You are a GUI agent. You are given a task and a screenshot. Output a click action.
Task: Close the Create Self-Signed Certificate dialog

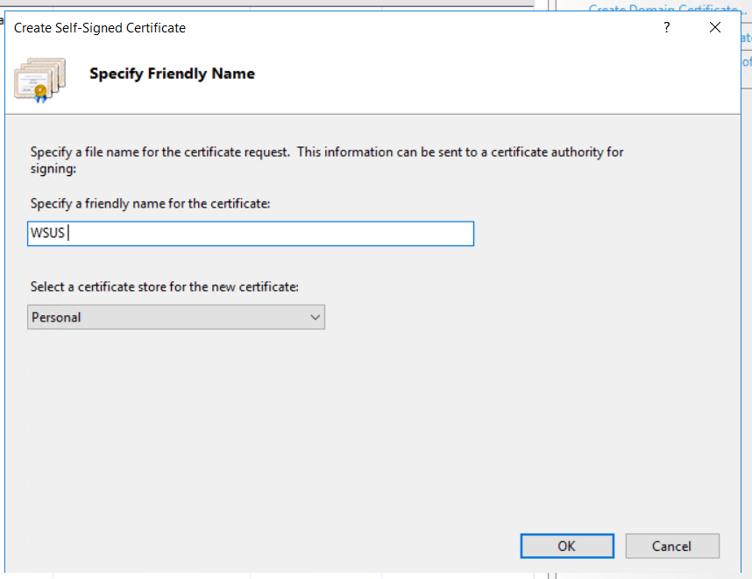coord(715,28)
